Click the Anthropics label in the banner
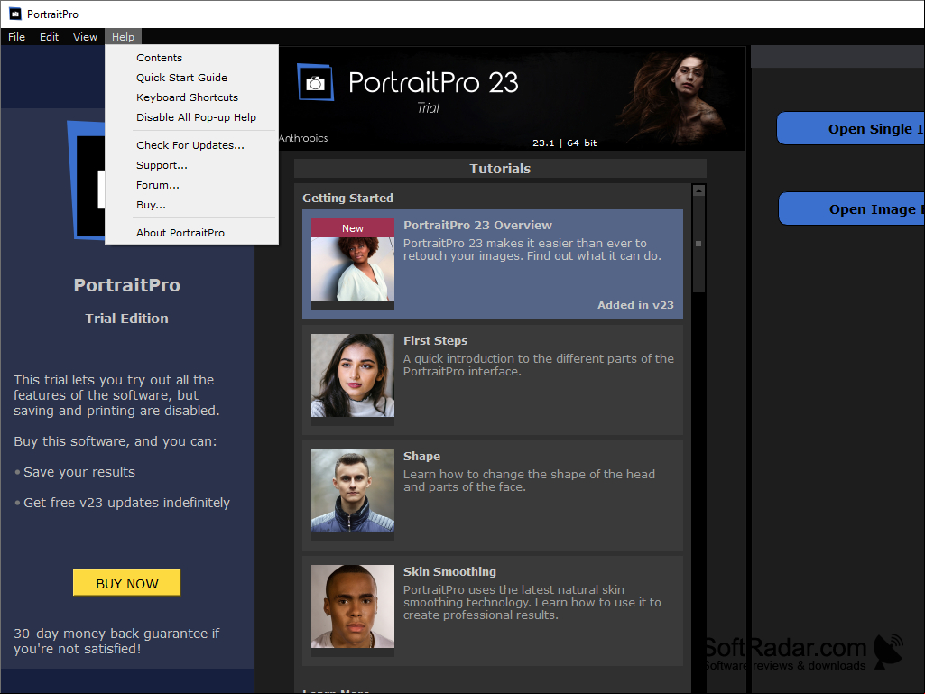The width and height of the screenshot is (925, 694). [303, 138]
